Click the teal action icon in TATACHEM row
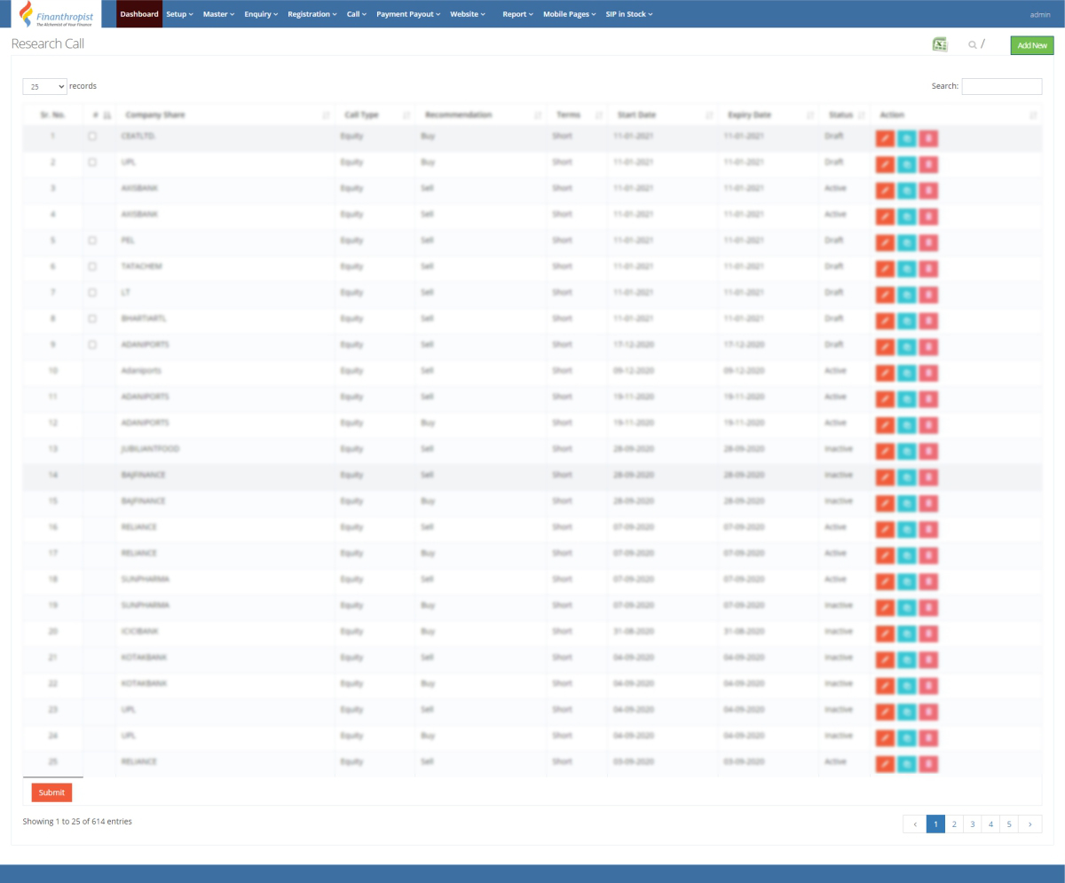 906,268
